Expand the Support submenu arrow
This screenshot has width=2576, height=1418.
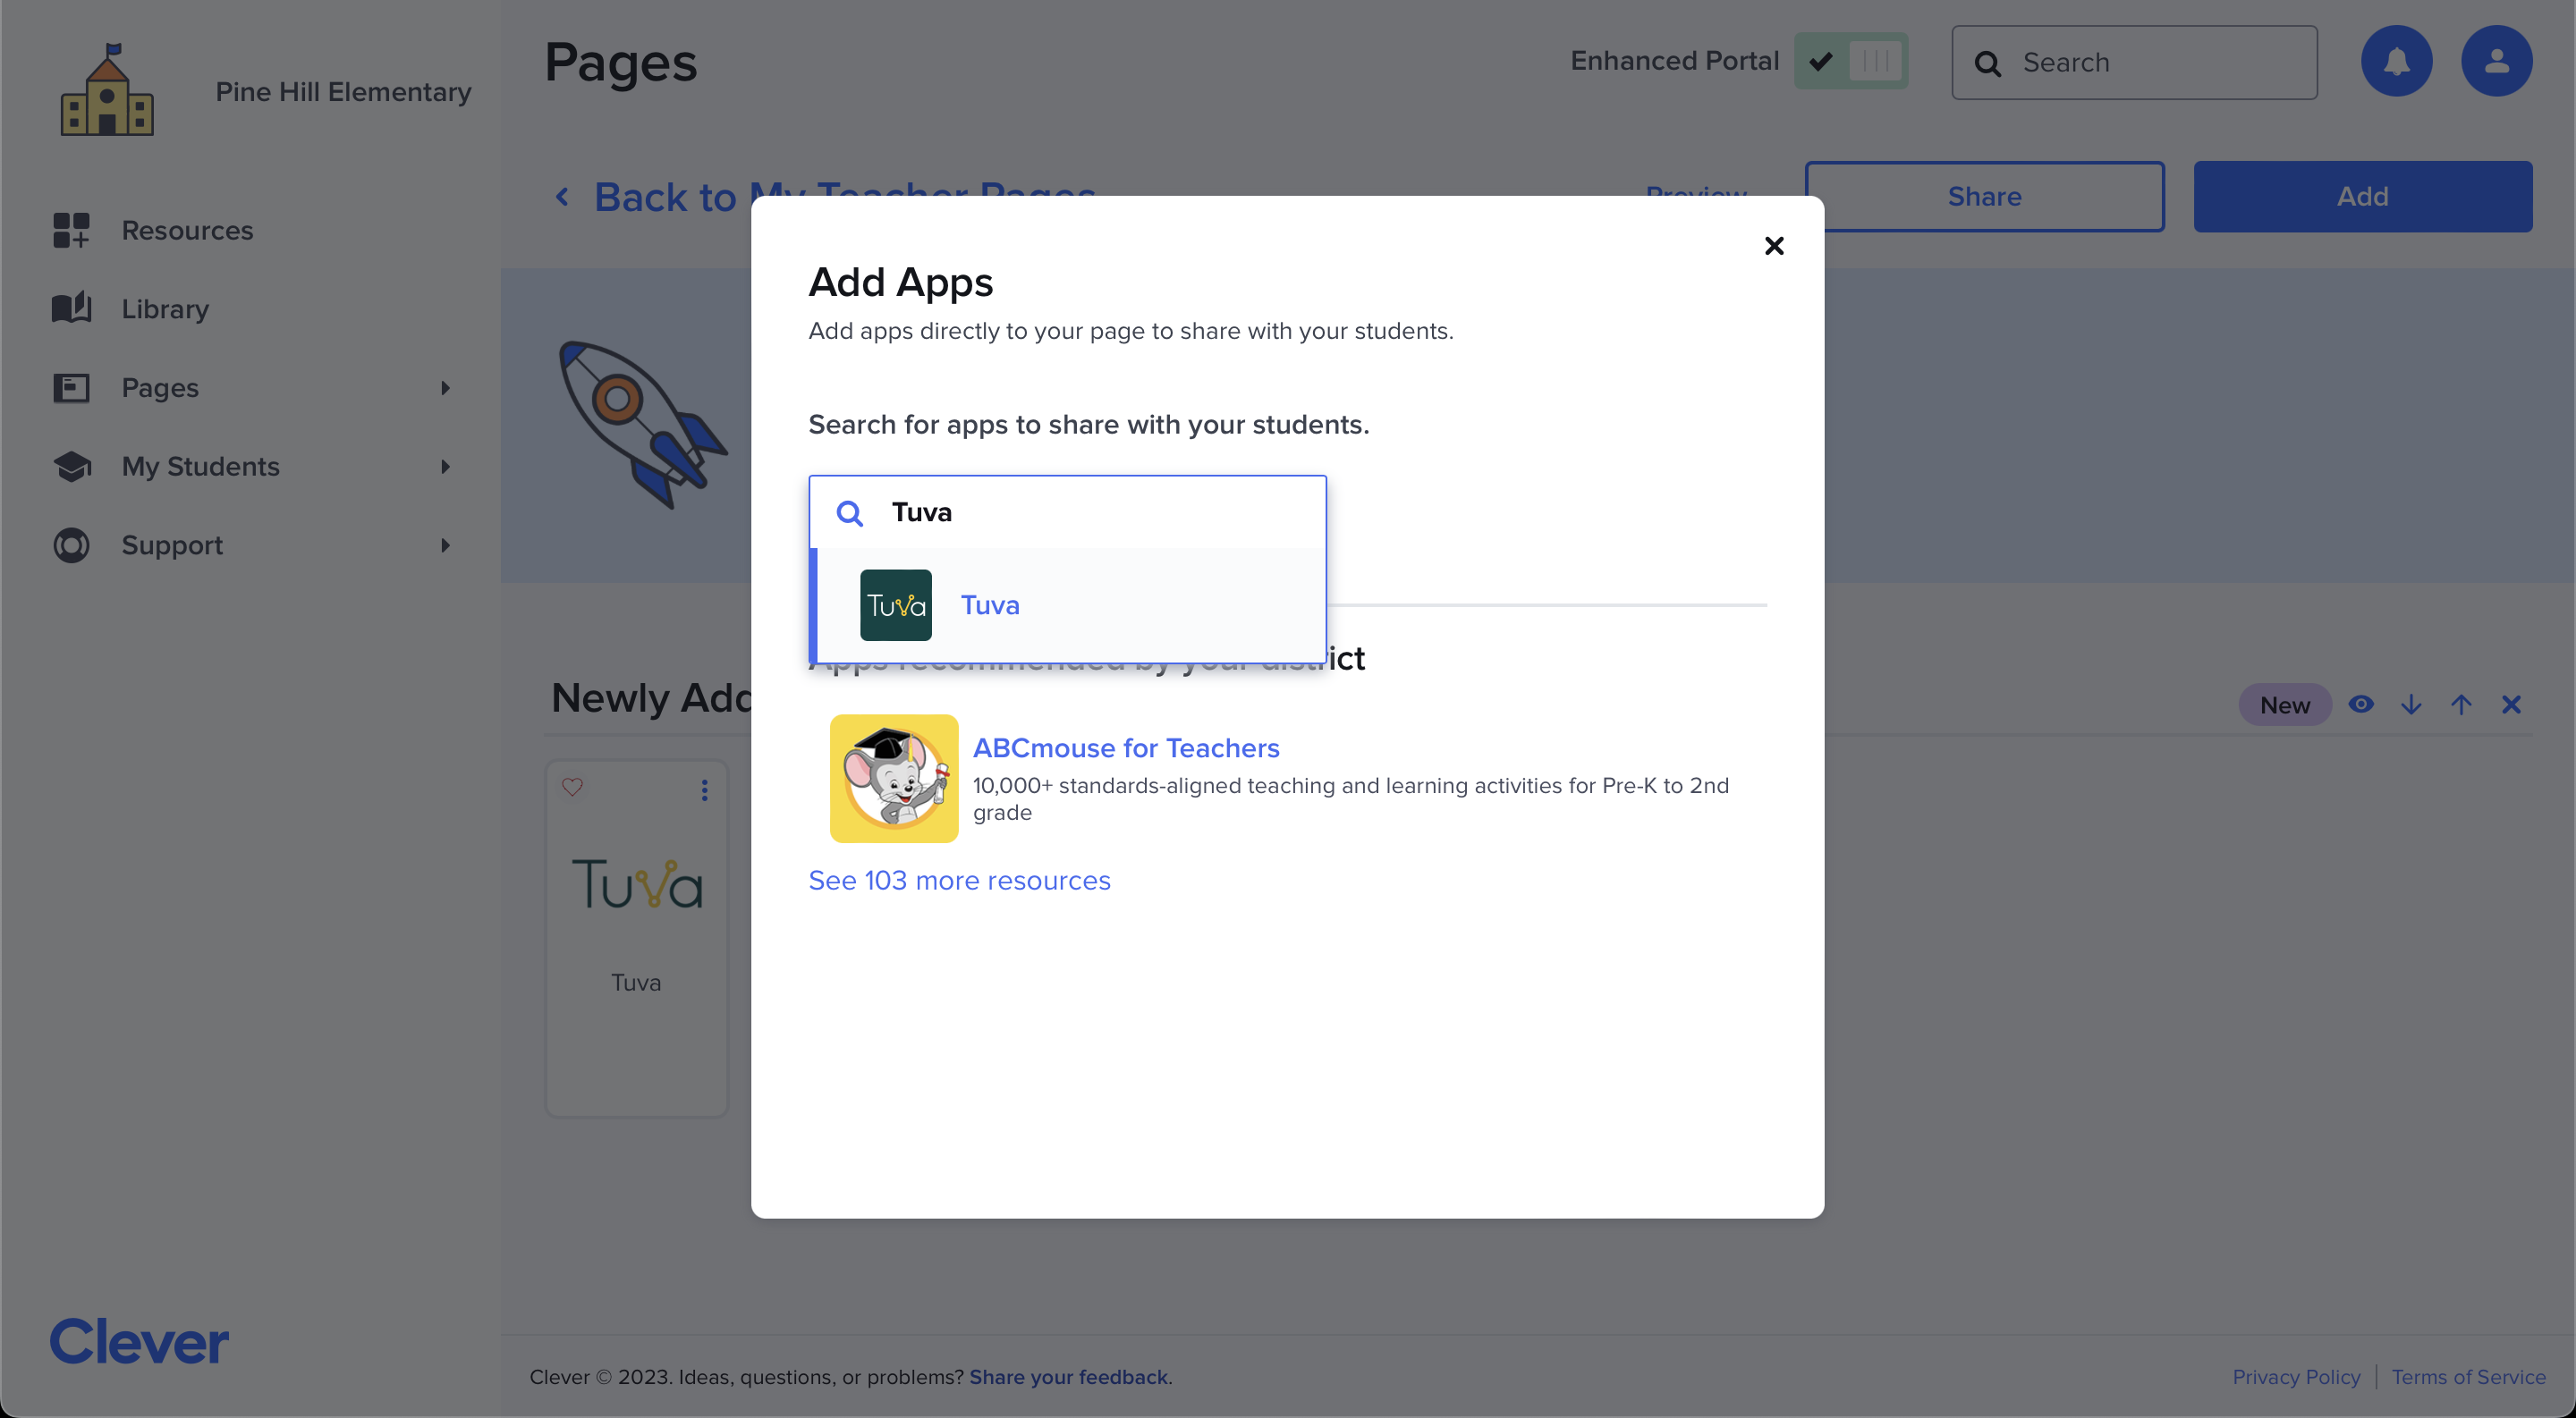tap(445, 545)
